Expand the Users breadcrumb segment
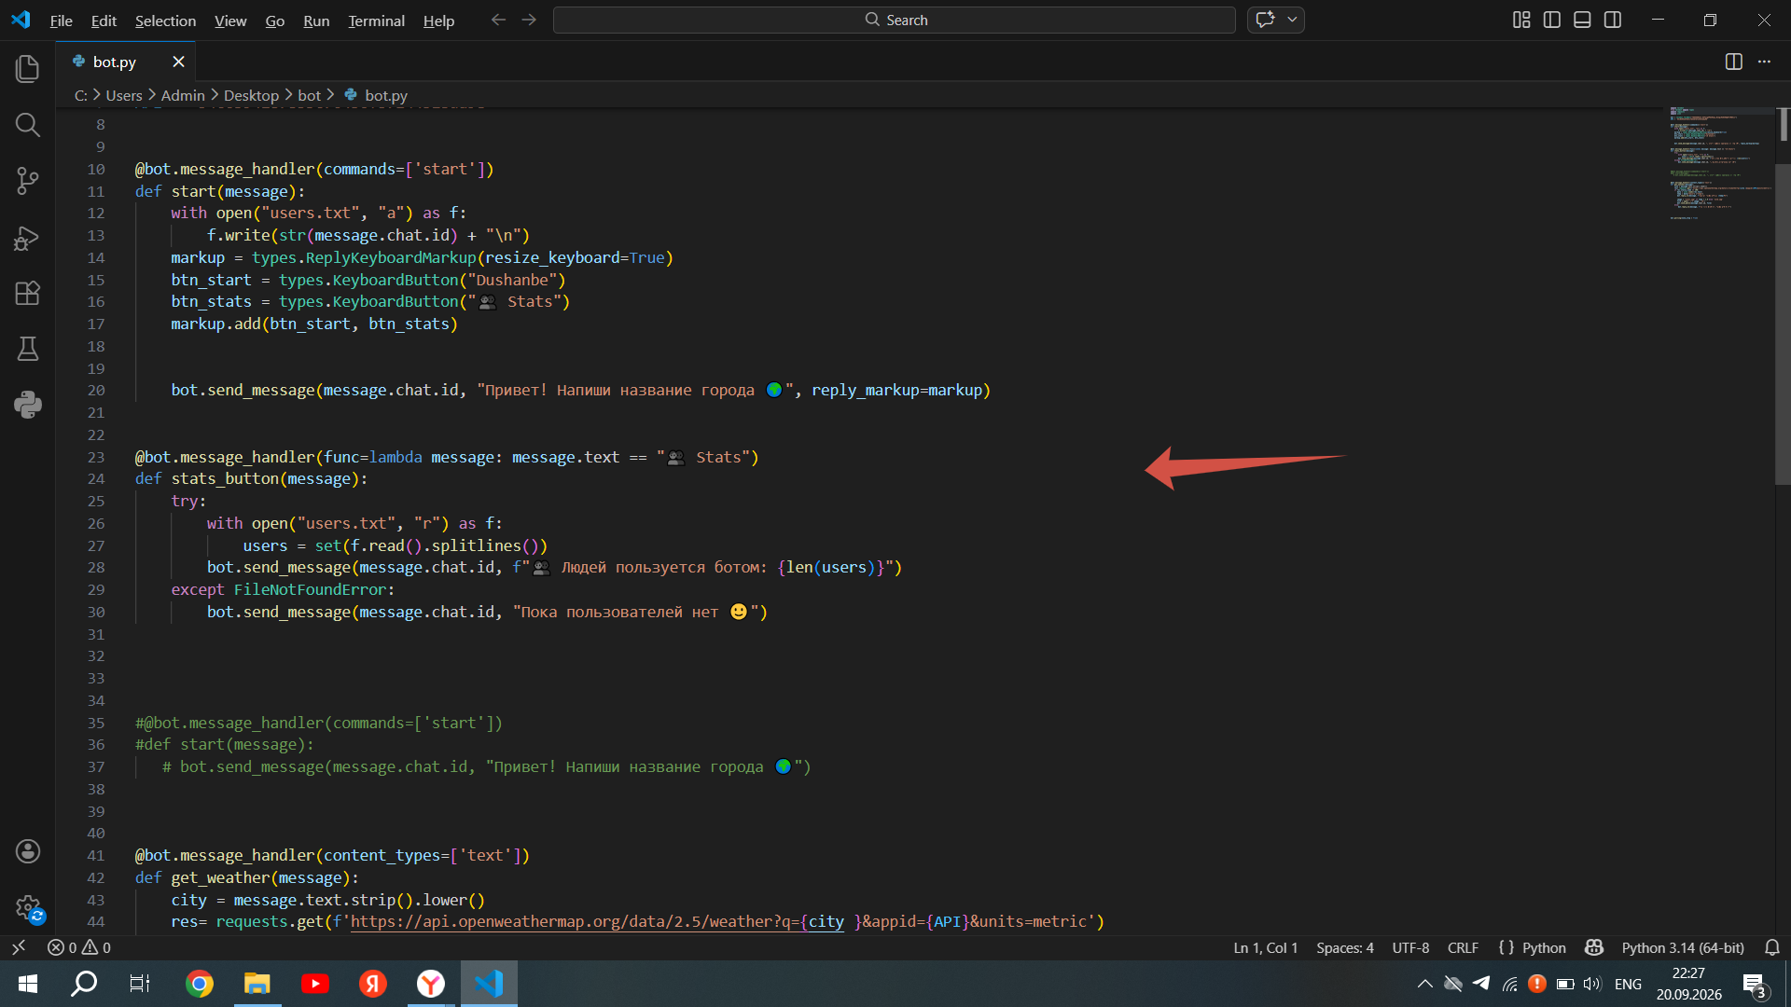1791x1007 pixels. (124, 95)
